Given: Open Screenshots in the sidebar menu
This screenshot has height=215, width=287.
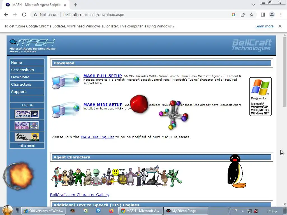Looking at the screenshot, I should [27, 70].
